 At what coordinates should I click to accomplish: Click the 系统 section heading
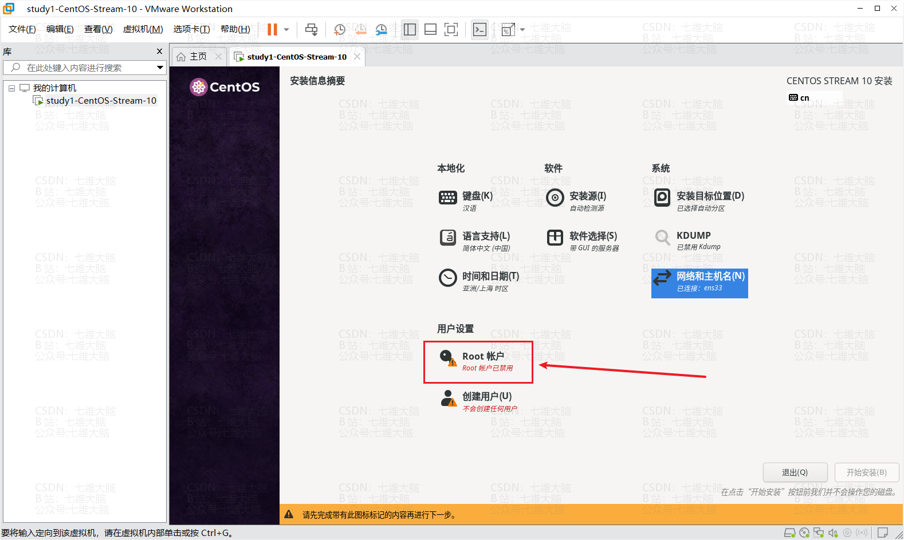coord(661,168)
